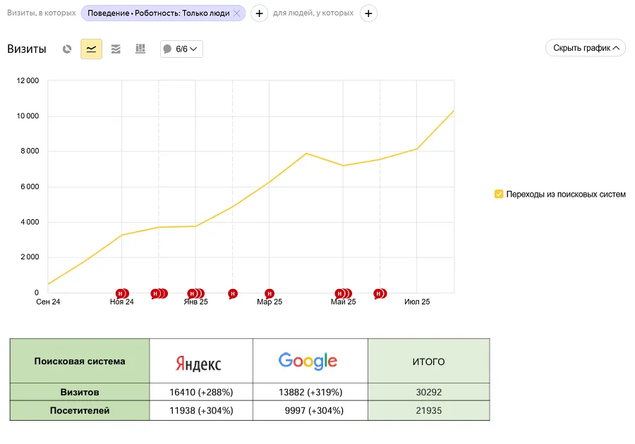635x444 pixels.
Task: Open note marker at Ноя 24
Action: (121, 293)
